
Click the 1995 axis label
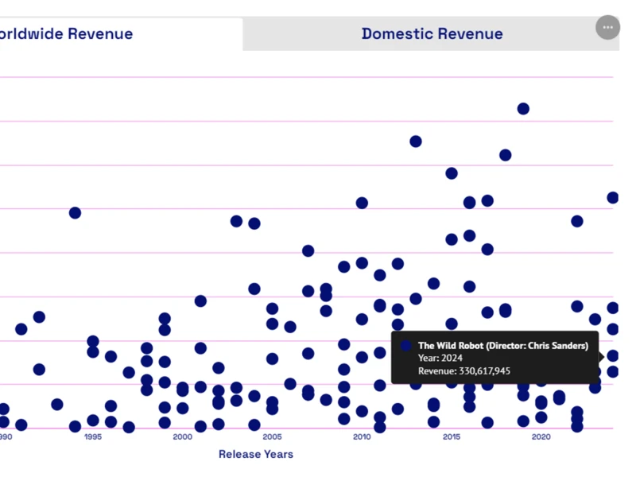pyautogui.click(x=91, y=436)
